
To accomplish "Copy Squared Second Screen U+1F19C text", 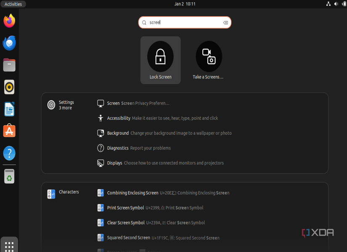I will (163, 238).
